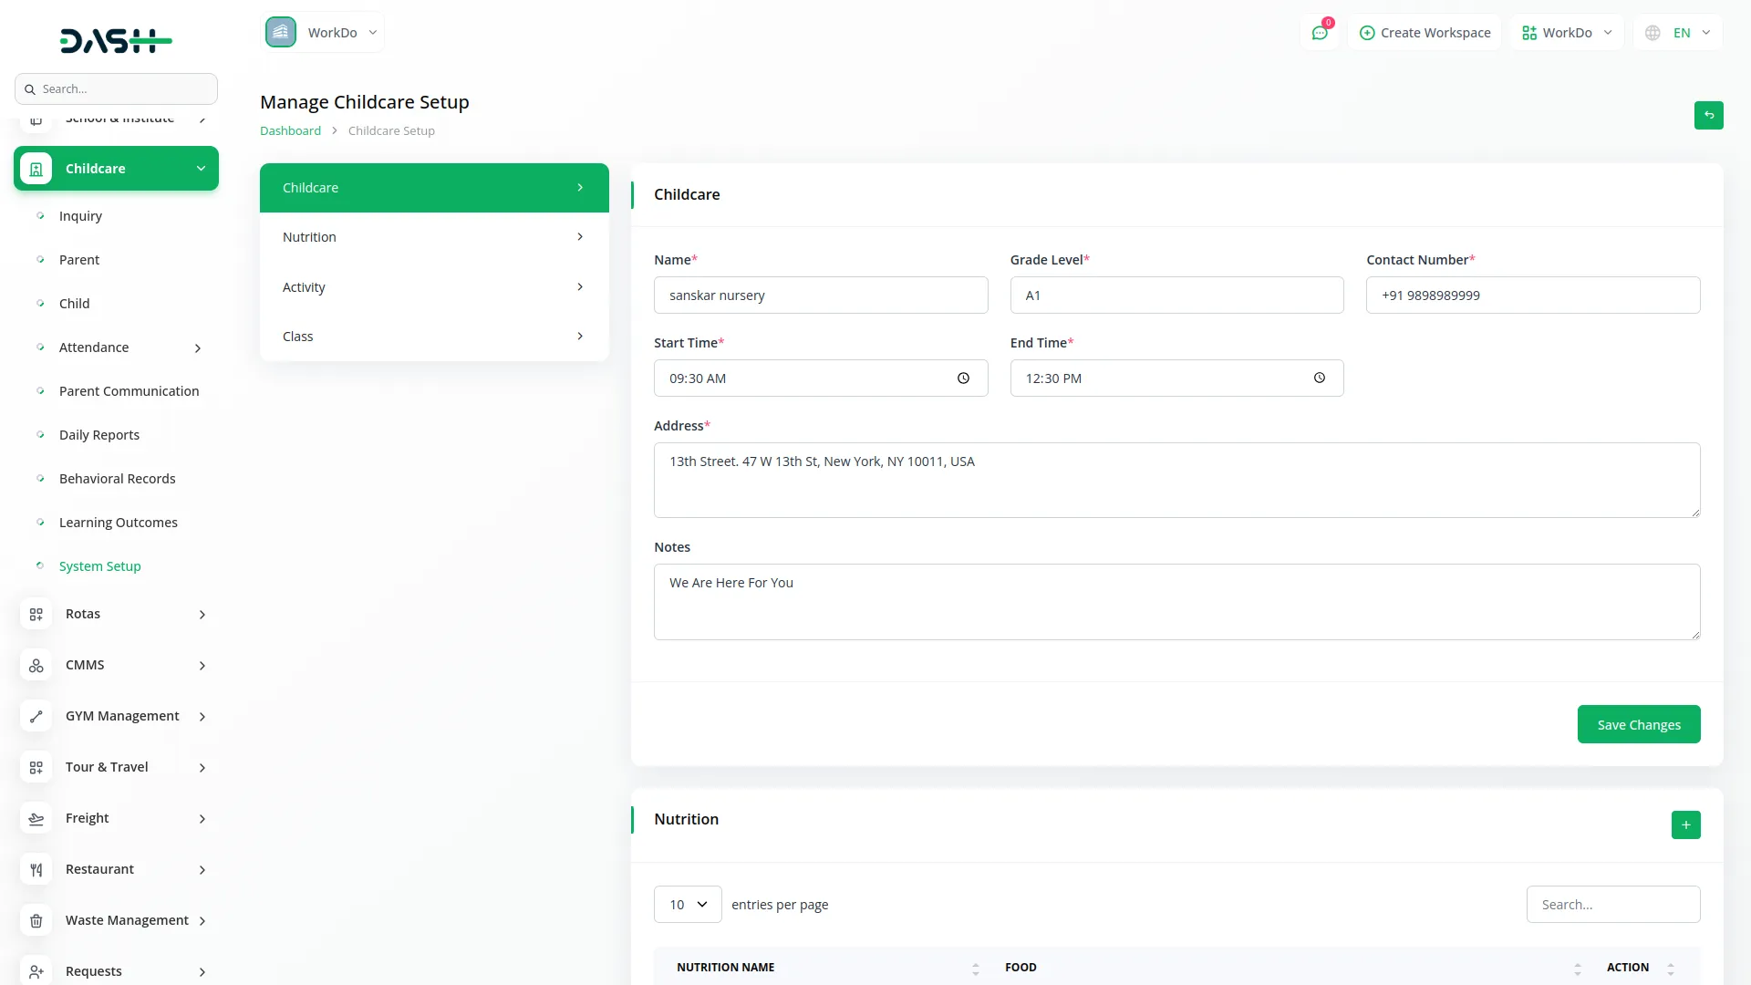Screen dimensions: 1751x985
Task: Click the clock icon in Start Time field
Action: coord(963,378)
